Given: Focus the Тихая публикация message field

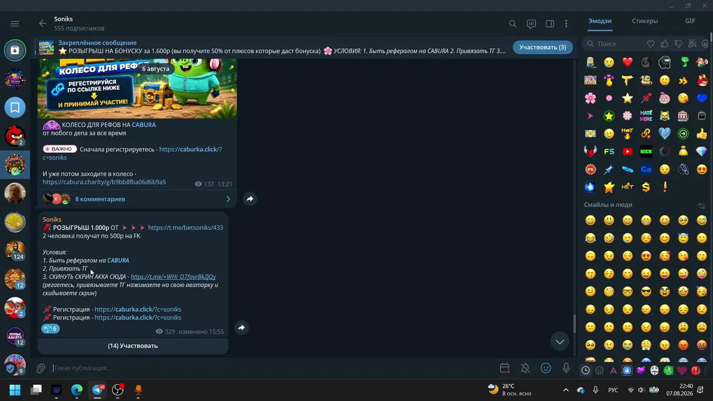Looking at the screenshot, I should pyautogui.click(x=273, y=368).
